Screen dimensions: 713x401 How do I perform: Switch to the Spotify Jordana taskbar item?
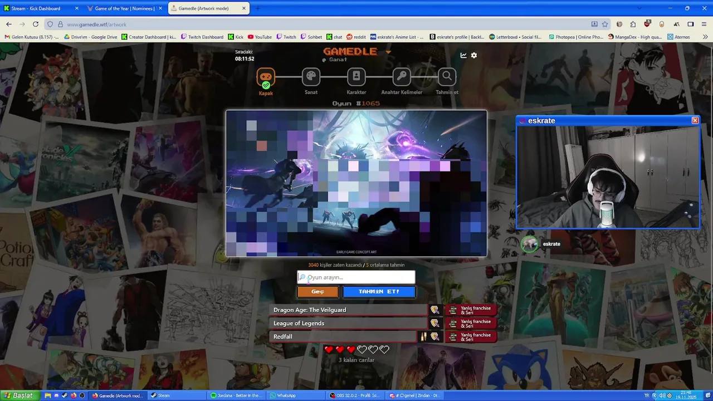click(x=236, y=395)
